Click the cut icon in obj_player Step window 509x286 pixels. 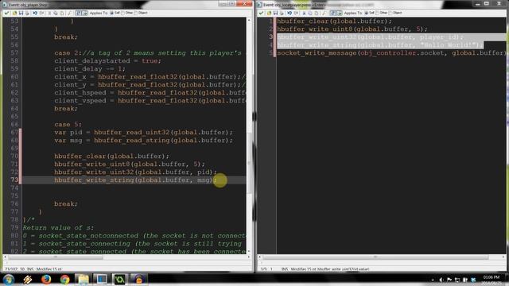(49, 13)
